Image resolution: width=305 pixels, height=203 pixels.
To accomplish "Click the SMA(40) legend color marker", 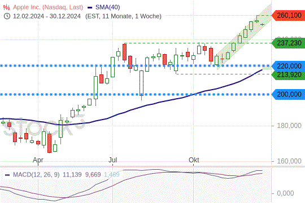I will 90,7.
